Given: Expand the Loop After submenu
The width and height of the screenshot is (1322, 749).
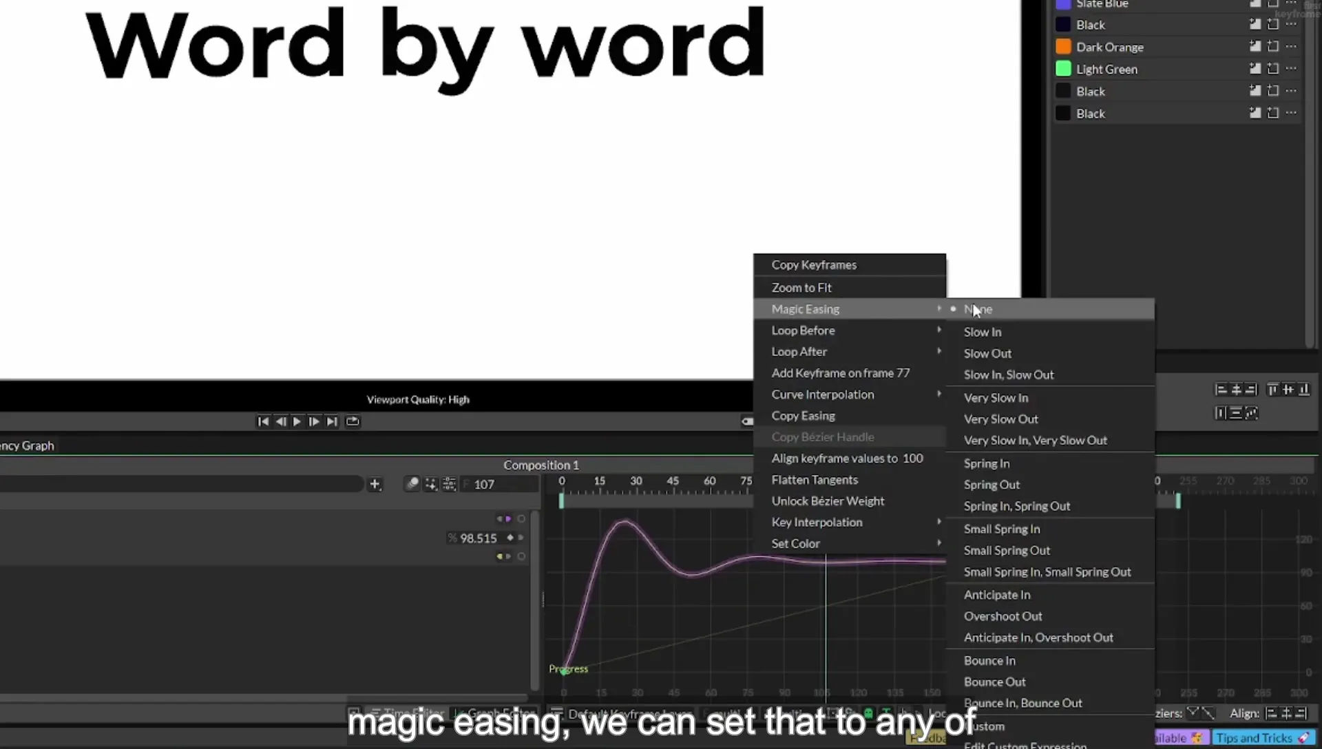Looking at the screenshot, I should tap(850, 352).
